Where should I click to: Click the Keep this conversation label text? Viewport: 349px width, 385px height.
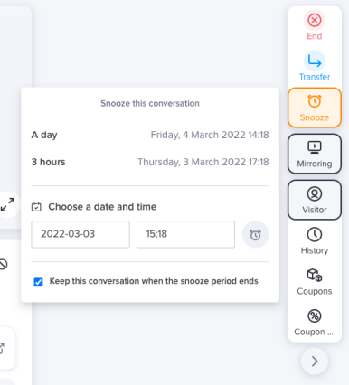154,281
